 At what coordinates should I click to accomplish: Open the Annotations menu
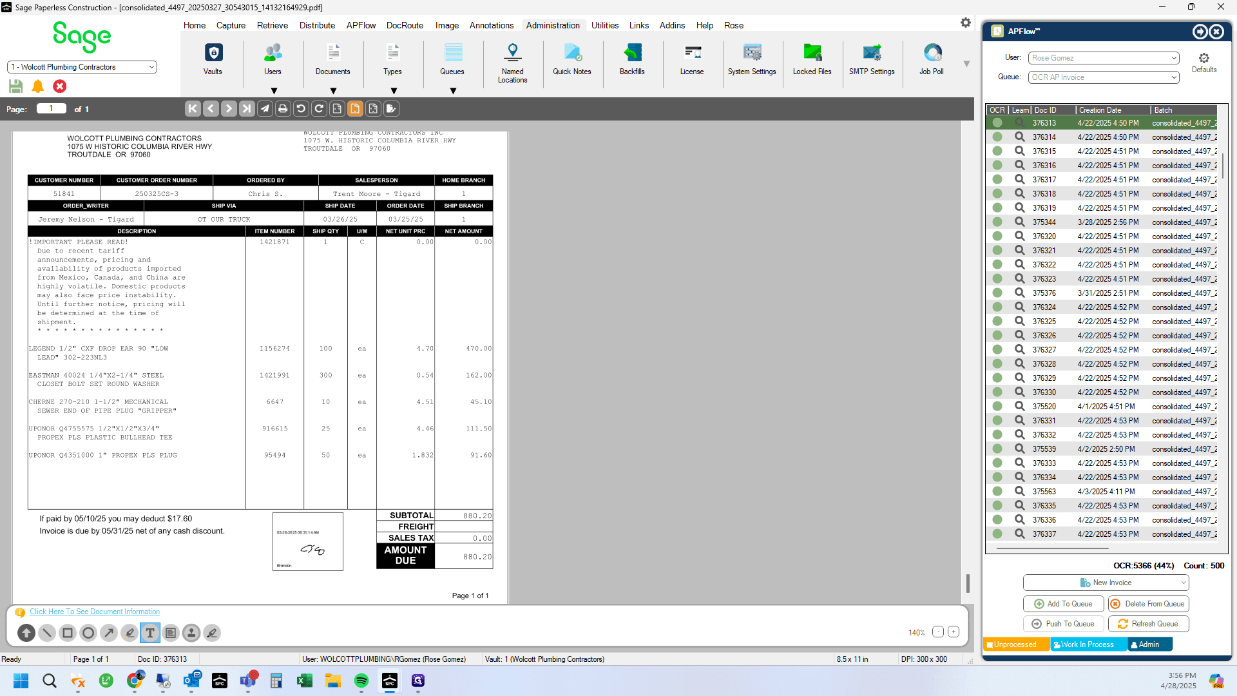(x=492, y=25)
